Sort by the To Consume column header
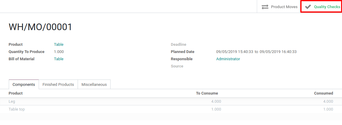Viewport: 342px width, 125px height. 207,93
